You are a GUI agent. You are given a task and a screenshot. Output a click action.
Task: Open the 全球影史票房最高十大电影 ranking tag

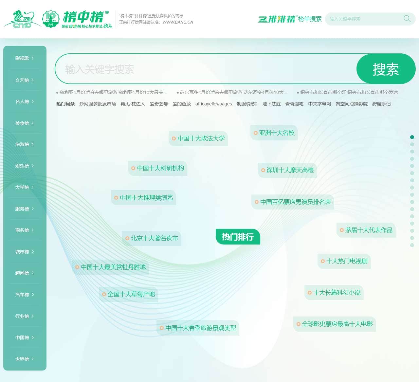pos(335,324)
